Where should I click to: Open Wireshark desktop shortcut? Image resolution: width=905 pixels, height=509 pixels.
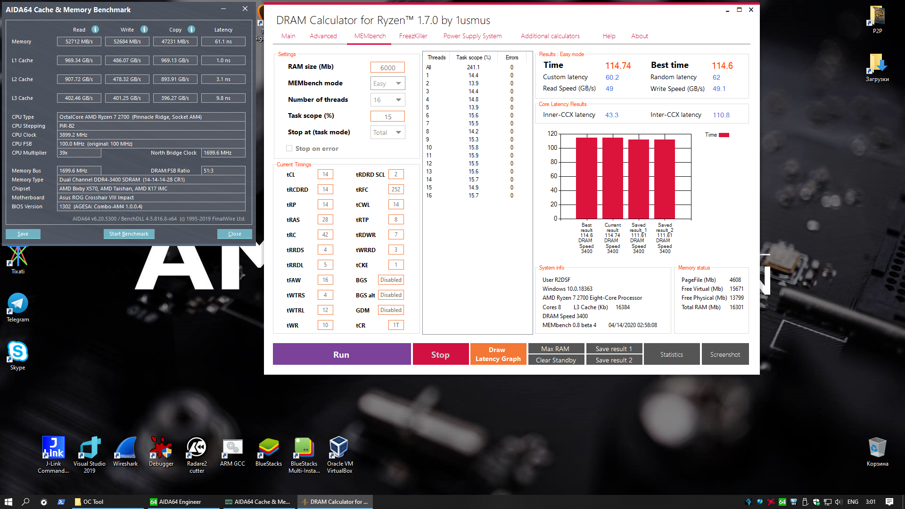click(x=125, y=452)
